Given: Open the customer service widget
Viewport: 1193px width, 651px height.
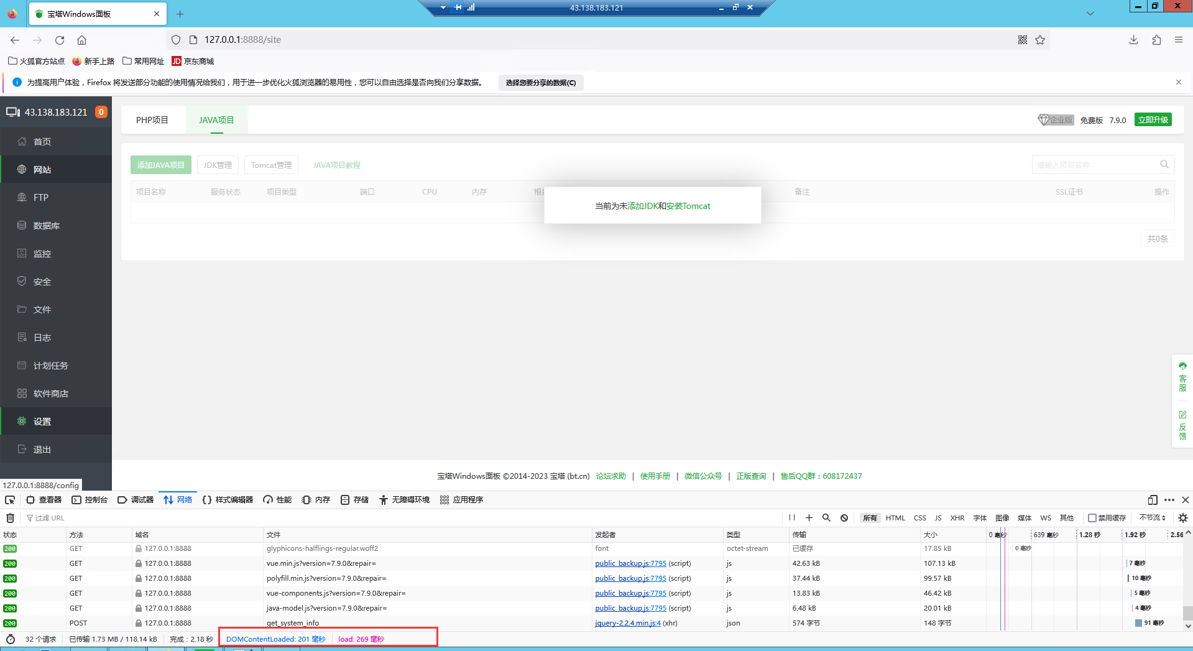Looking at the screenshot, I should (1182, 377).
